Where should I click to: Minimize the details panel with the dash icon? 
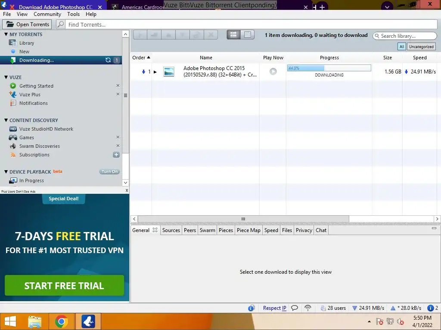coord(434,228)
